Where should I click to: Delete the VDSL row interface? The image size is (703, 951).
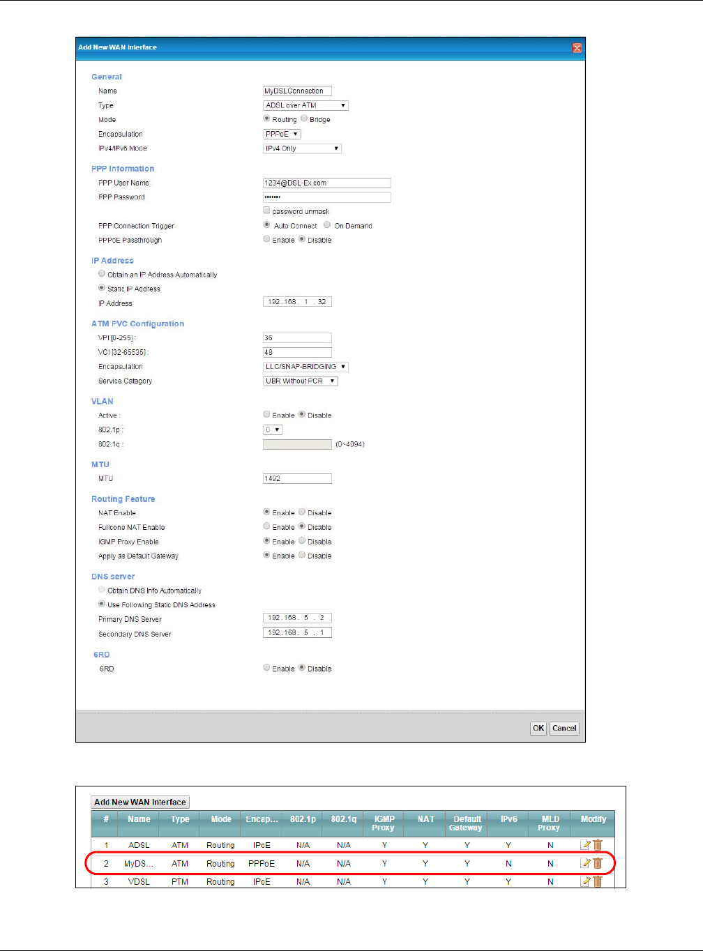(x=598, y=881)
